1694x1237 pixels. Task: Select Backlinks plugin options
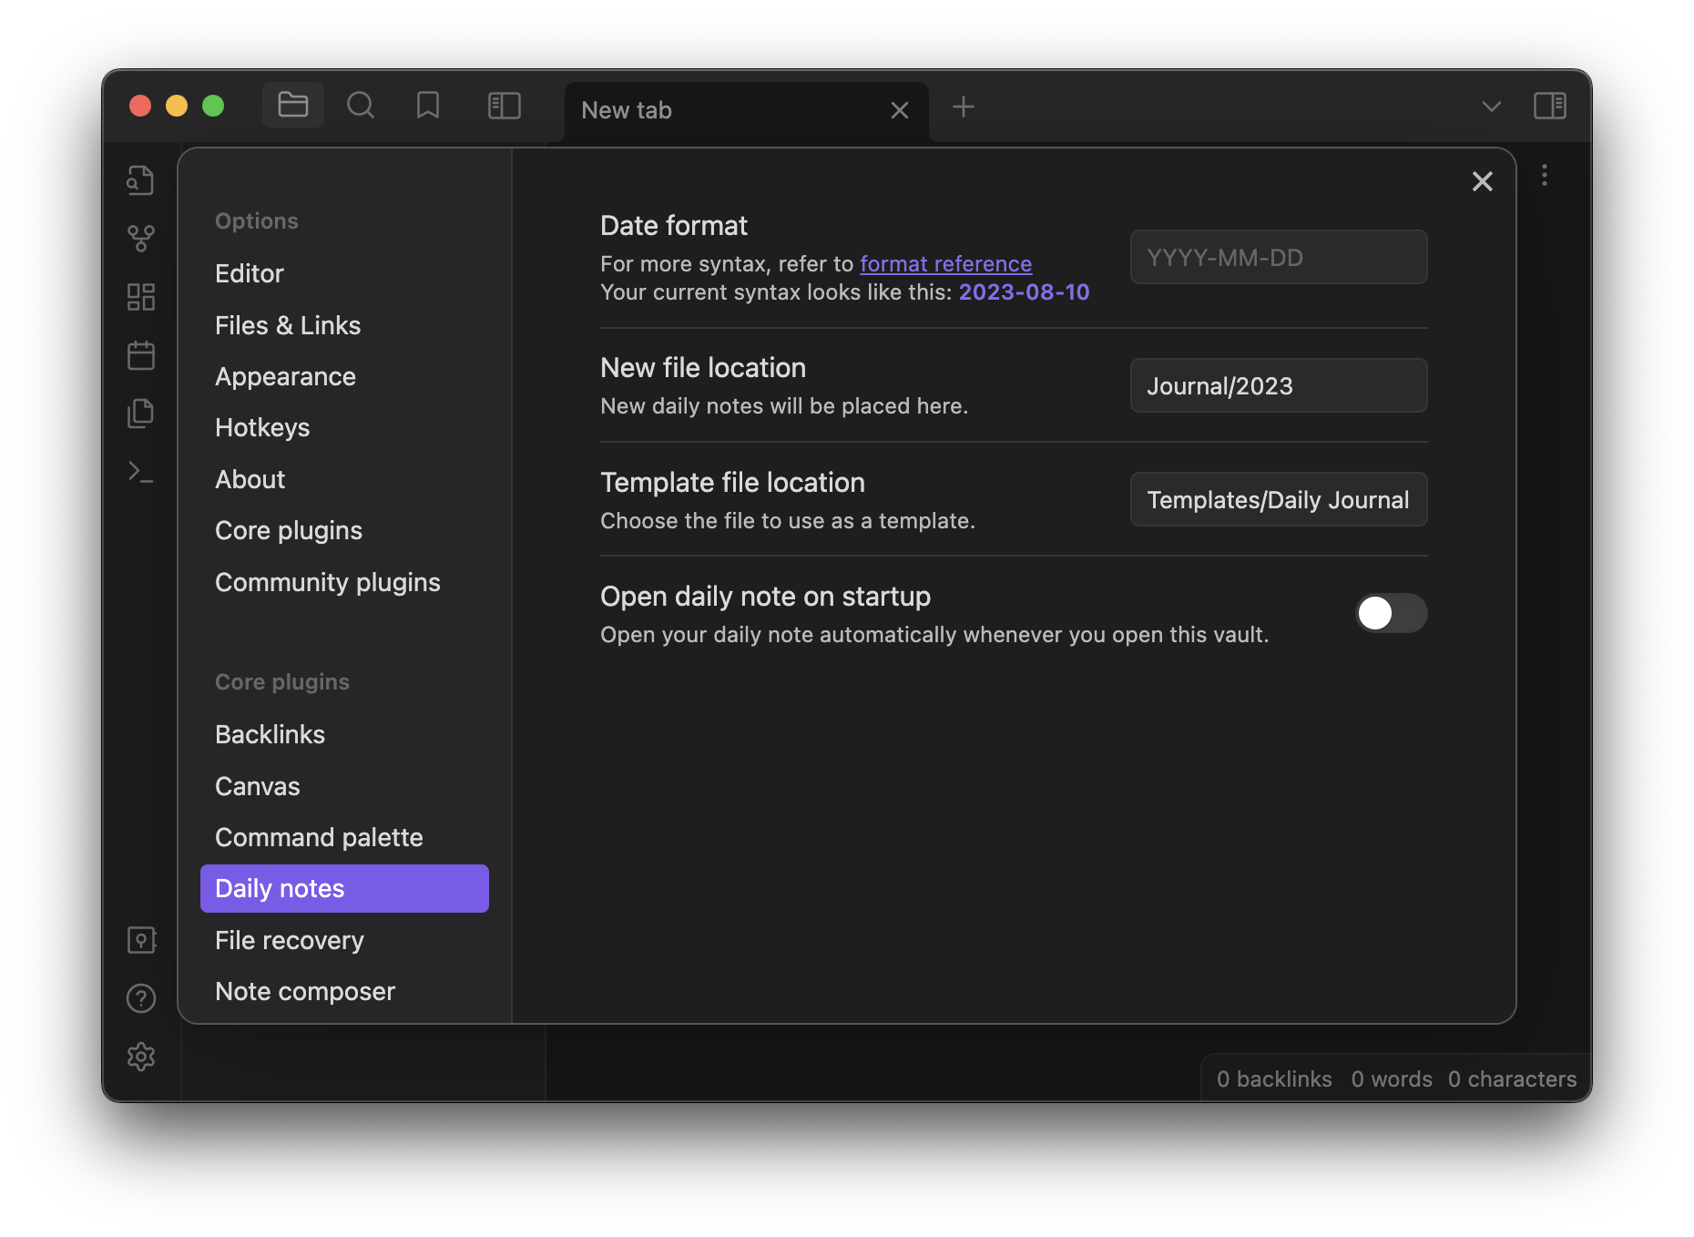(270, 734)
